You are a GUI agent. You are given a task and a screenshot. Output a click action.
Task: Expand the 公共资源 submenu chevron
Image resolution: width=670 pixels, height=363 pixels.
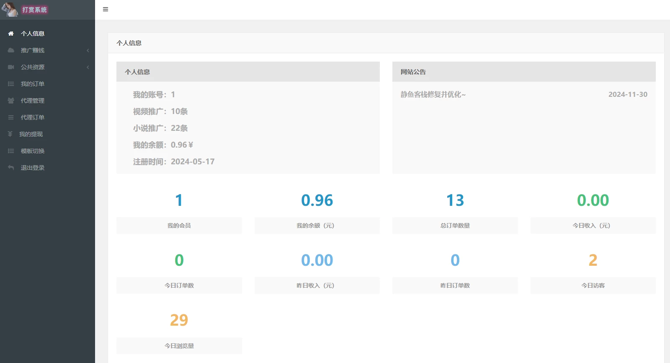[88, 67]
